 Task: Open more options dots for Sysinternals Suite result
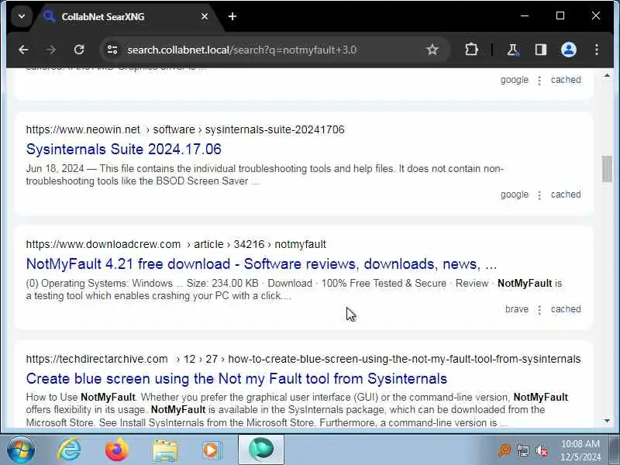[x=539, y=195]
